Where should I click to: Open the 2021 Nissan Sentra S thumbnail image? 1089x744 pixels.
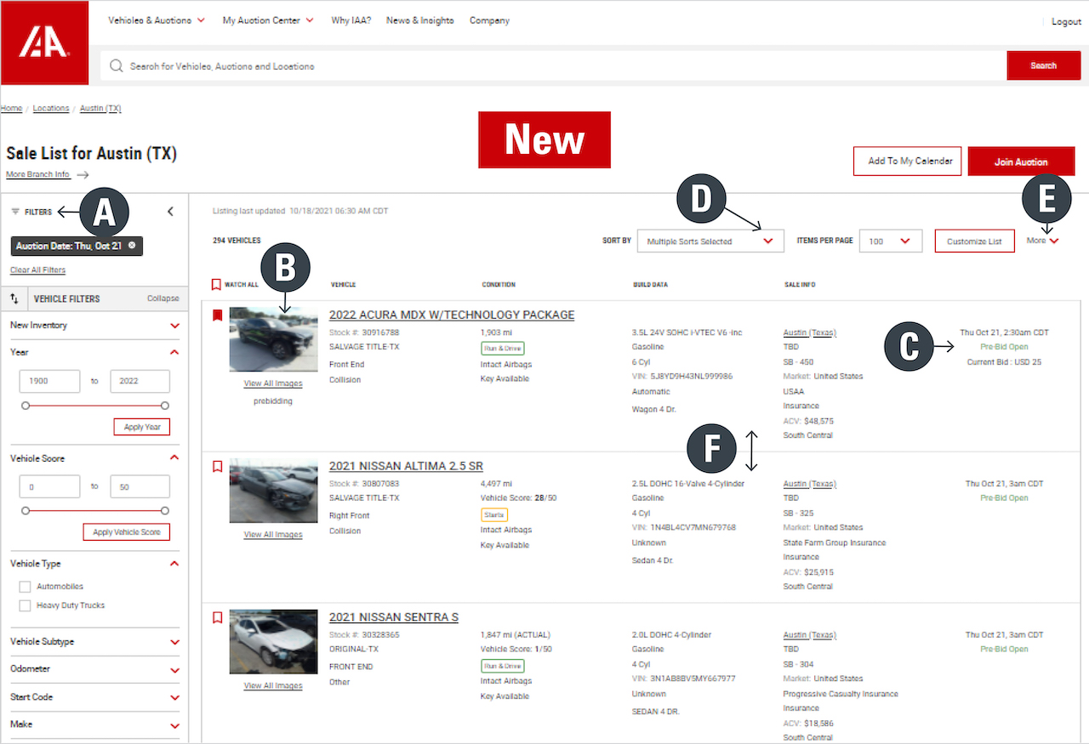point(273,642)
